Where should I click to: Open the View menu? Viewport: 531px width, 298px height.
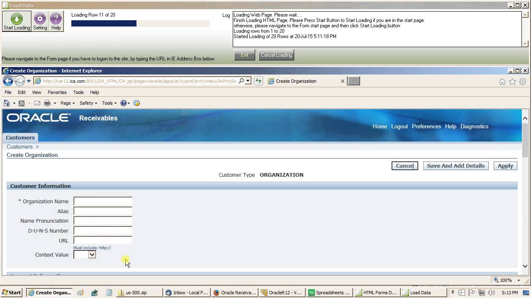(x=37, y=92)
